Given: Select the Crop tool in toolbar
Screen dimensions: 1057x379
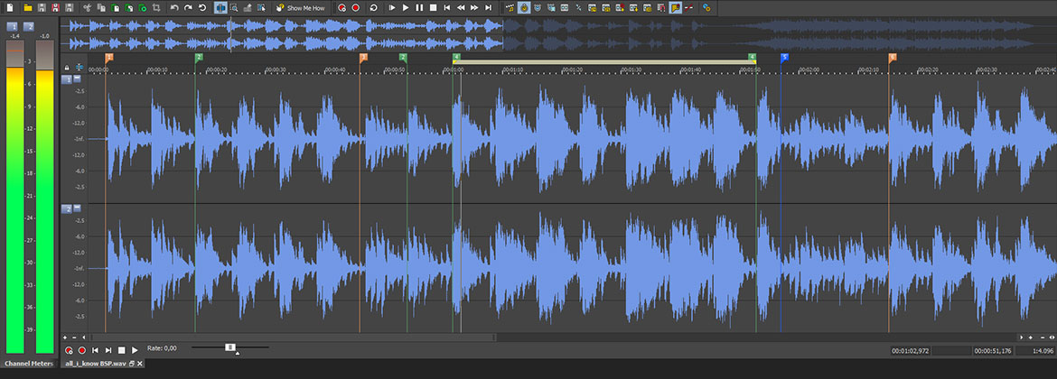Looking at the screenshot, I should (156, 7).
